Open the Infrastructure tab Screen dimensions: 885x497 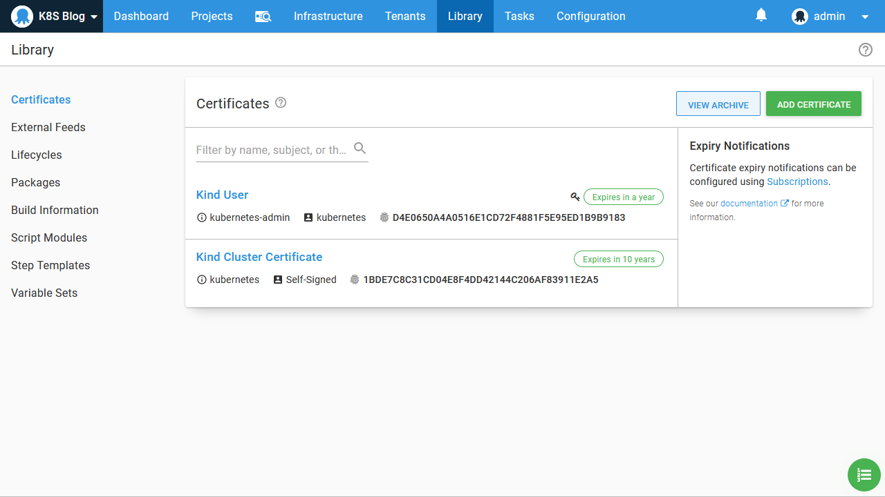coord(328,17)
